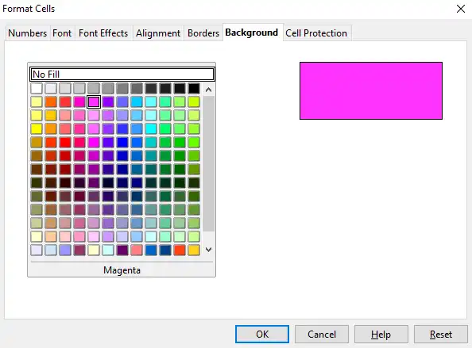Click the Magenta color name label
Screen dimensions: 472x348
[122, 270]
